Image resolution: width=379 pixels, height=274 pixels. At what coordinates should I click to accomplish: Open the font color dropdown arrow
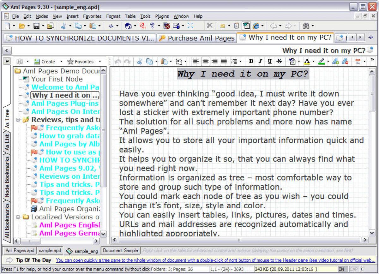[x=314, y=61]
